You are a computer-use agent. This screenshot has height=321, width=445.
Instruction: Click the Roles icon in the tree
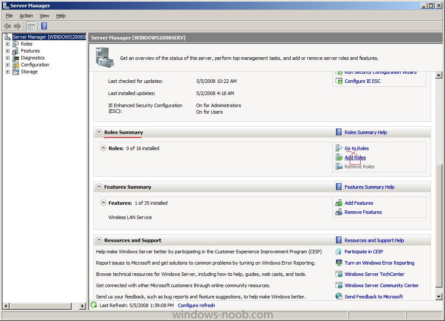coord(16,44)
